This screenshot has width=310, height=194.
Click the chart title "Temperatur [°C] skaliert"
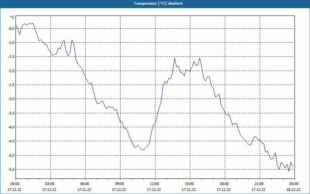(158, 3)
